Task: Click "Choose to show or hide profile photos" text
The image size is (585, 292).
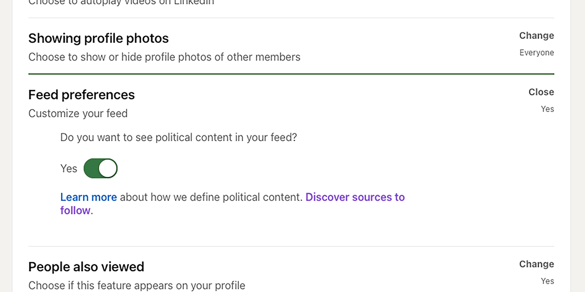Action: pos(164,56)
